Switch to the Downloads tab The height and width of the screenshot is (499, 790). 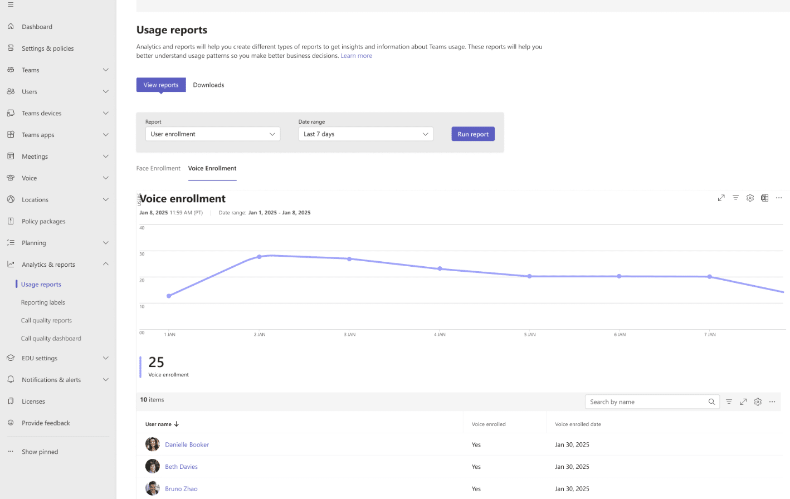(208, 85)
